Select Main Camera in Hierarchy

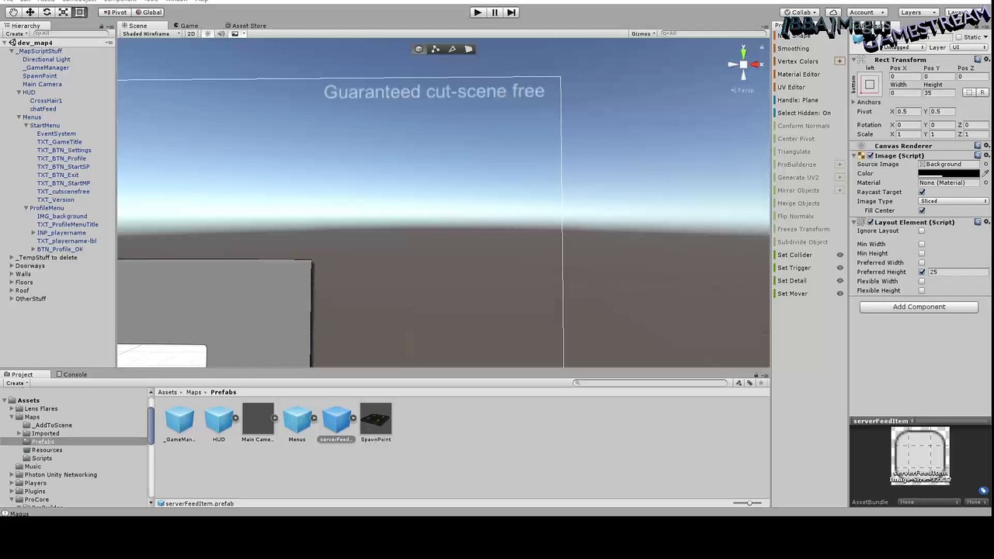[x=42, y=84]
